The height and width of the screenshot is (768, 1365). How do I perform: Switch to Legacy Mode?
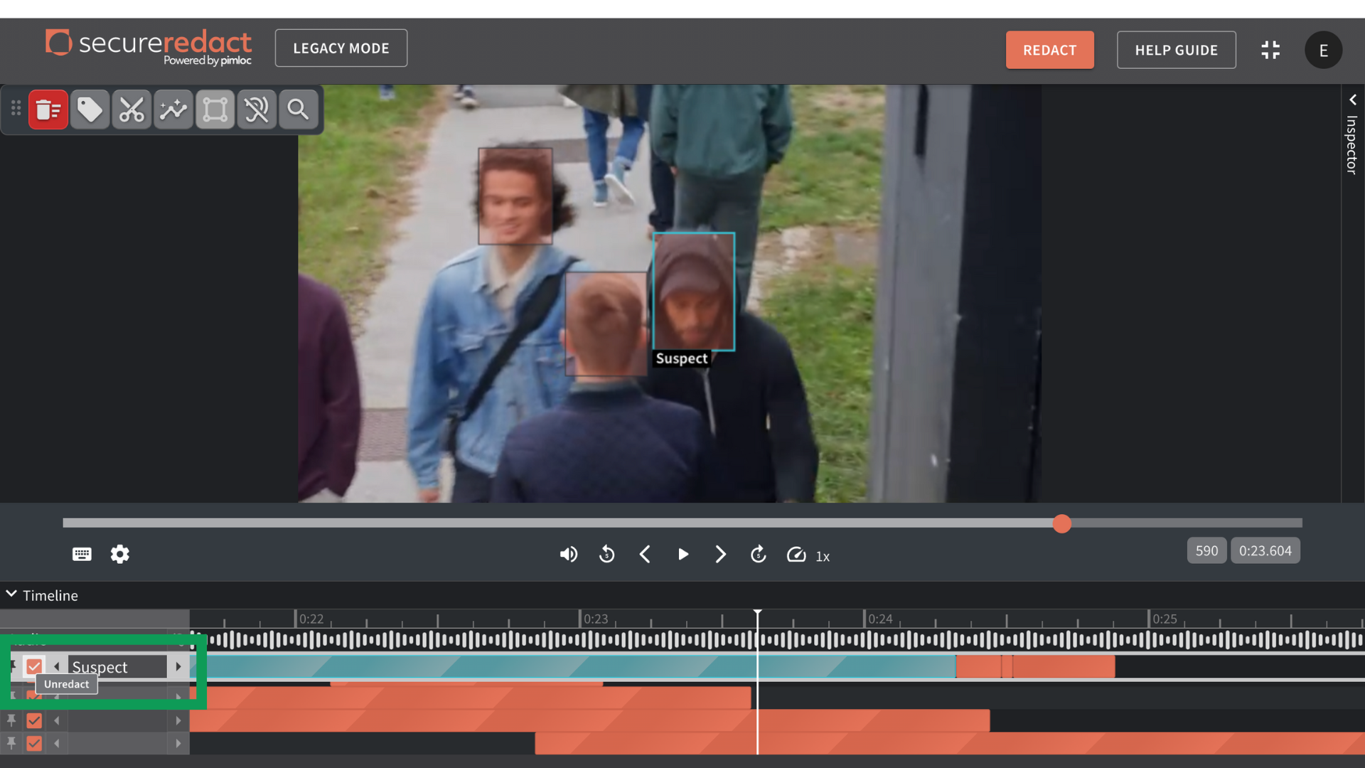tap(341, 48)
